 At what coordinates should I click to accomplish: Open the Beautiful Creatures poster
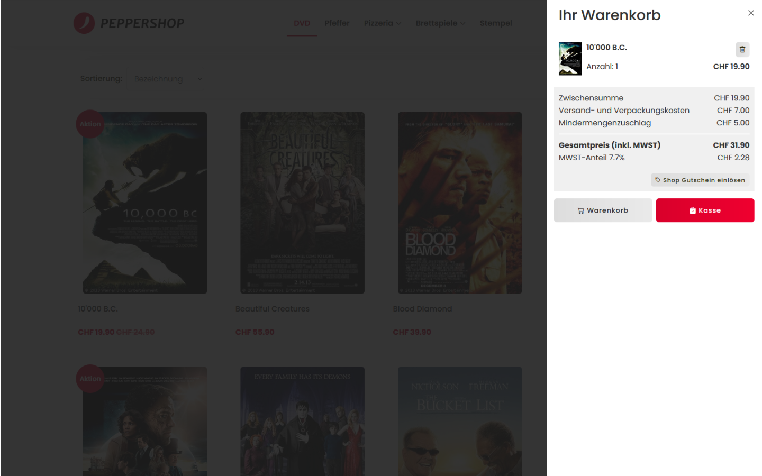[x=302, y=203]
